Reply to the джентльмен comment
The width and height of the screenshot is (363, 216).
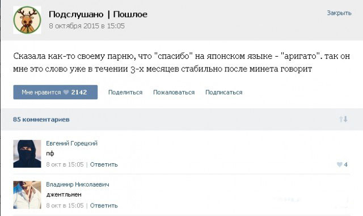tap(104, 206)
